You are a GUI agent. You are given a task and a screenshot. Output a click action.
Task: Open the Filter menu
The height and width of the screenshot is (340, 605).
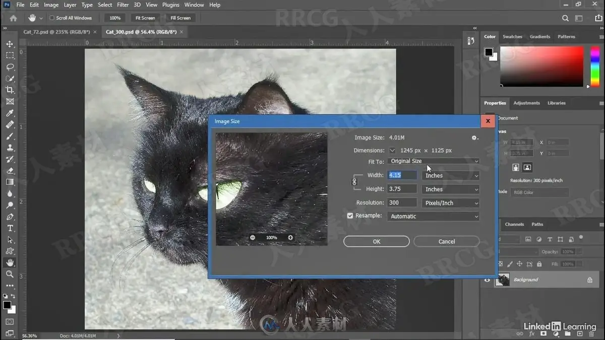123,5
